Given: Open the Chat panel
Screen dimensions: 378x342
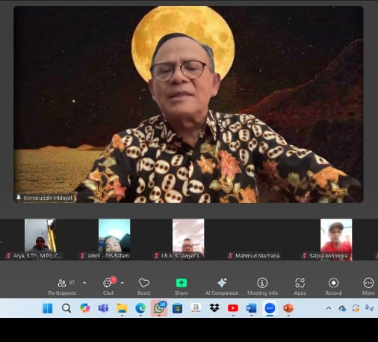Looking at the screenshot, I should (108, 287).
